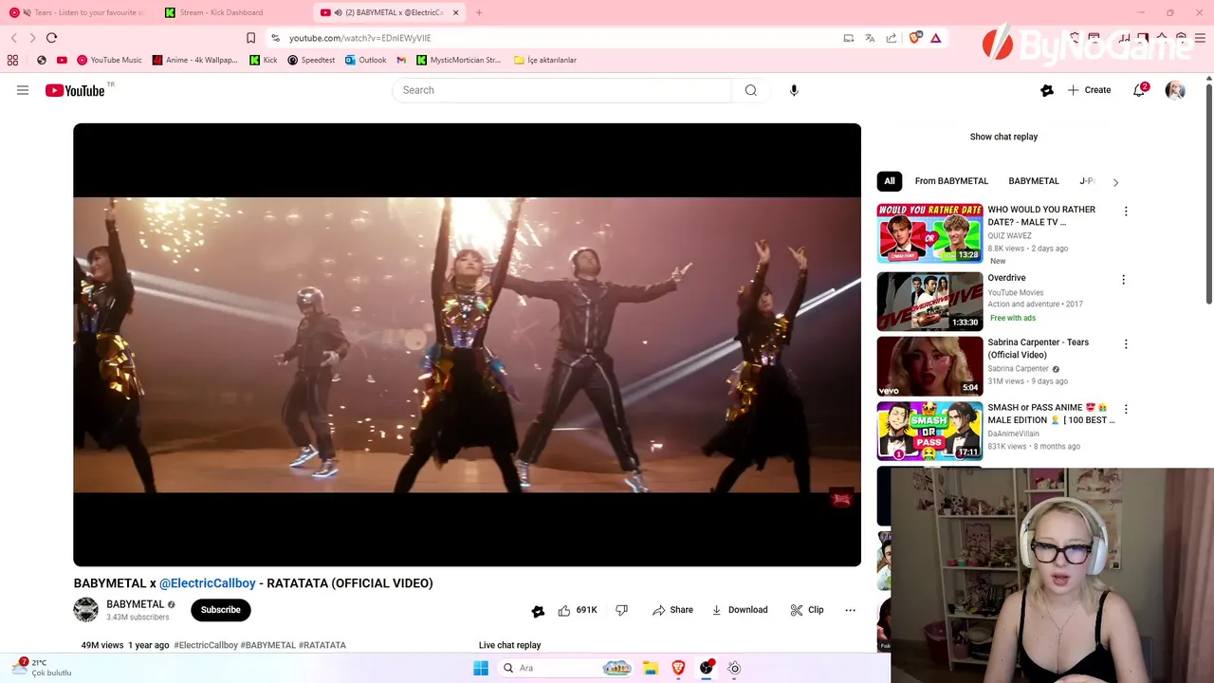Screen dimensions: 1214x683
Task: Open the Overdrive movie thumbnail
Action: coord(929,301)
